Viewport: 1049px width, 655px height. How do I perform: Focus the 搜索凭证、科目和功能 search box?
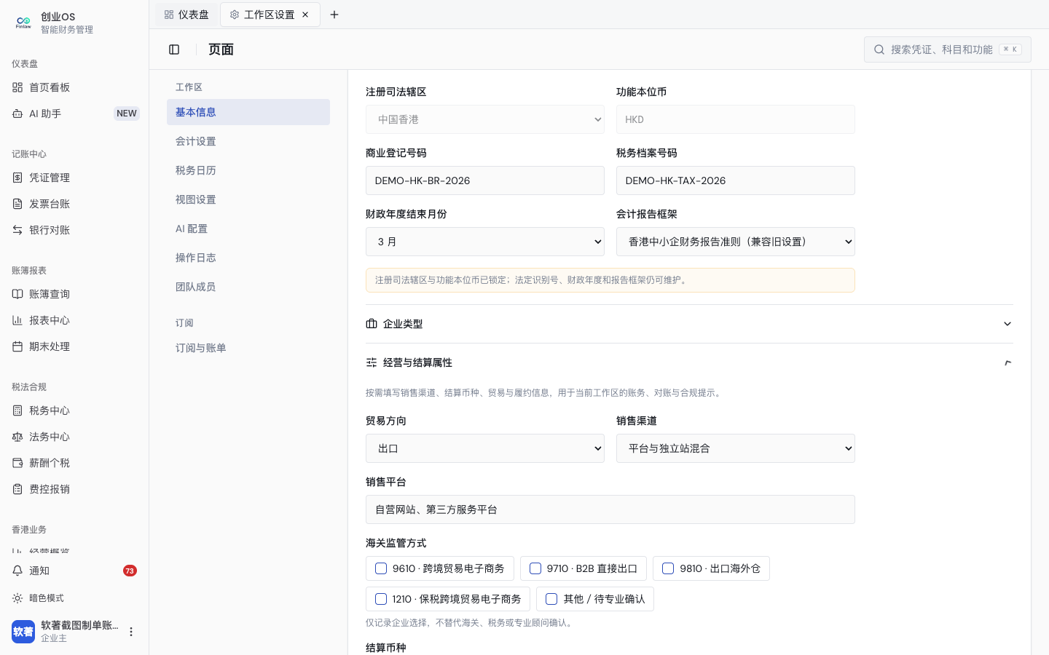tap(948, 49)
